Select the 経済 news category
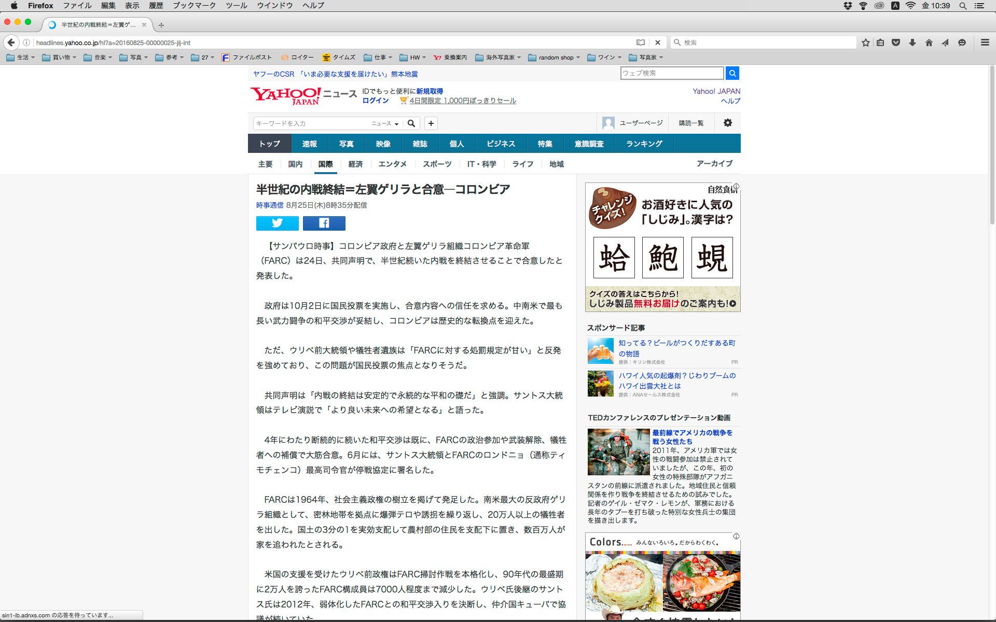This screenshot has height=622, width=996. tap(355, 164)
